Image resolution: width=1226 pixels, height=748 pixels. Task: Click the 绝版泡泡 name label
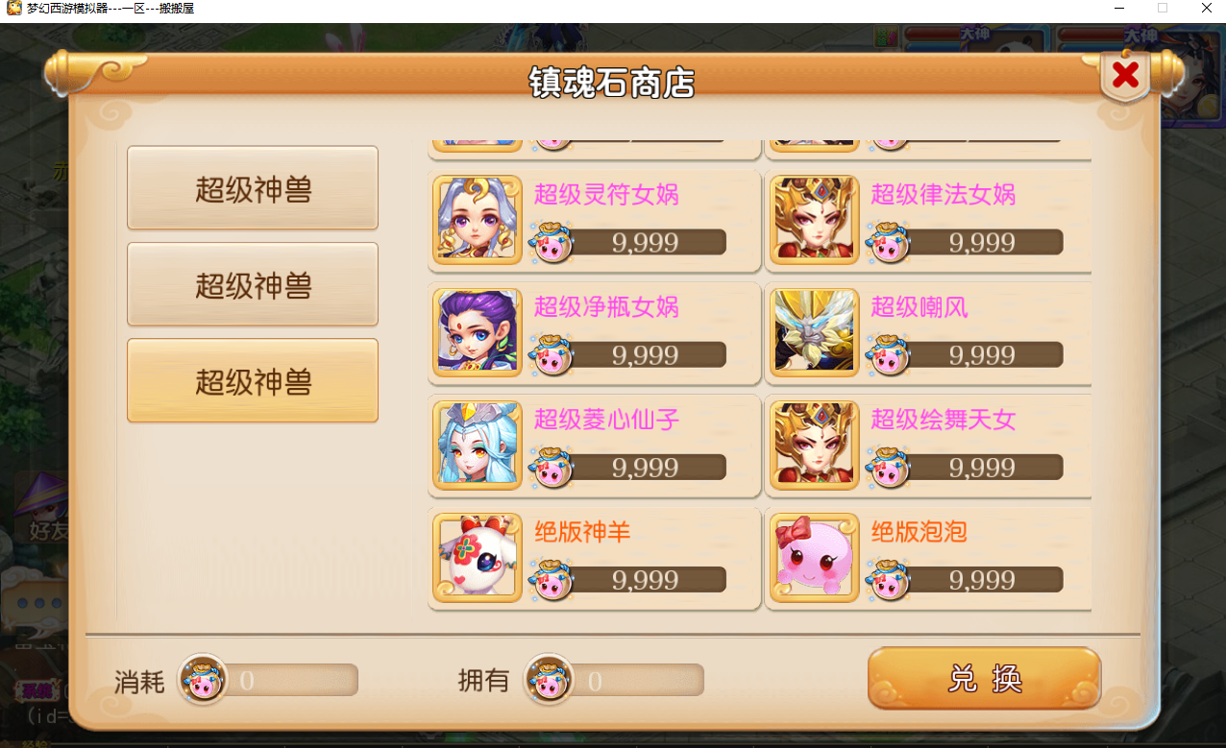click(x=919, y=531)
